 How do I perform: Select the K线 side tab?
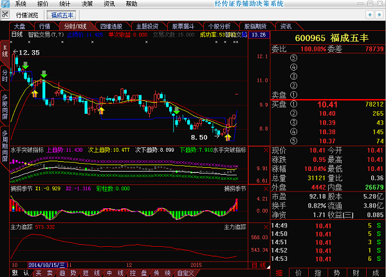[x=5, y=51]
